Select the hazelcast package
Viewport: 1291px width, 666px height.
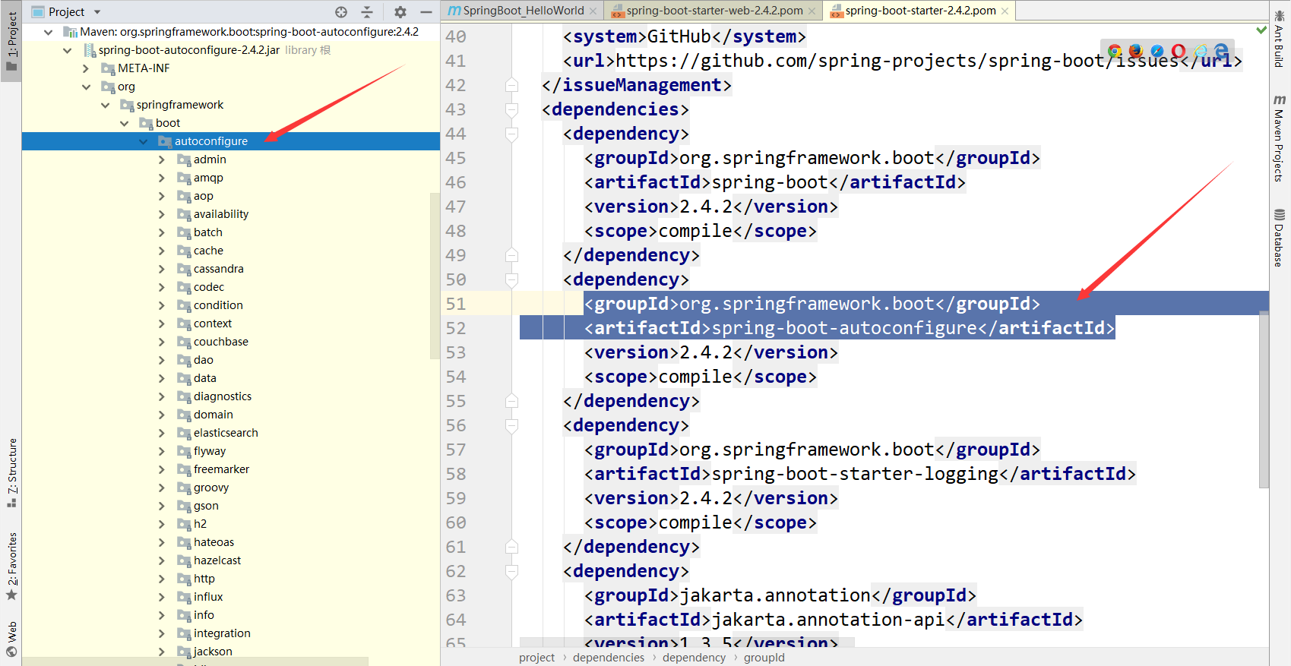click(217, 560)
